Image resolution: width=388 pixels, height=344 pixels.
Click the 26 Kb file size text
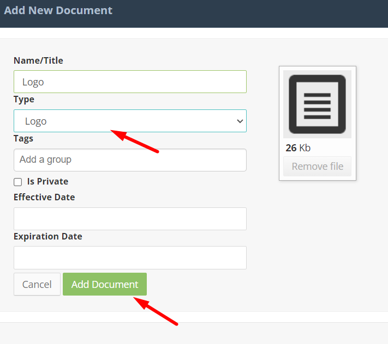[298, 148]
